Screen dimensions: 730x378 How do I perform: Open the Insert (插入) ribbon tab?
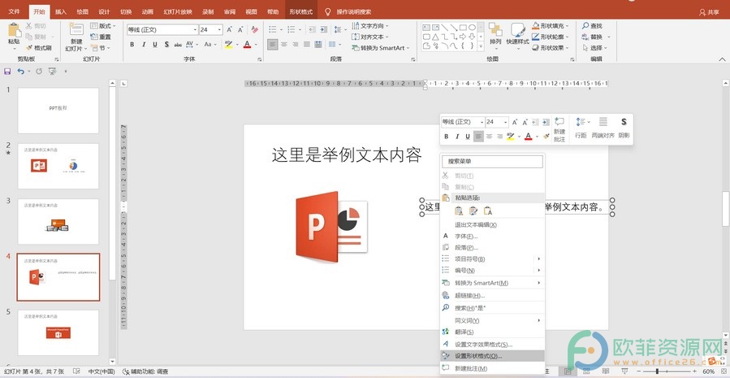point(61,12)
